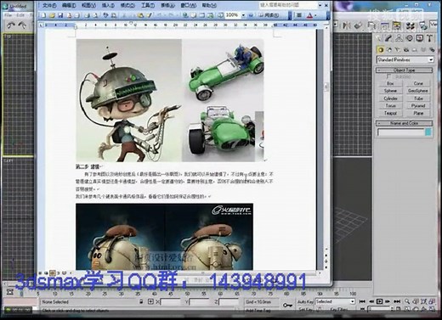Click the red font color 'A' icon in Word

point(309,15)
